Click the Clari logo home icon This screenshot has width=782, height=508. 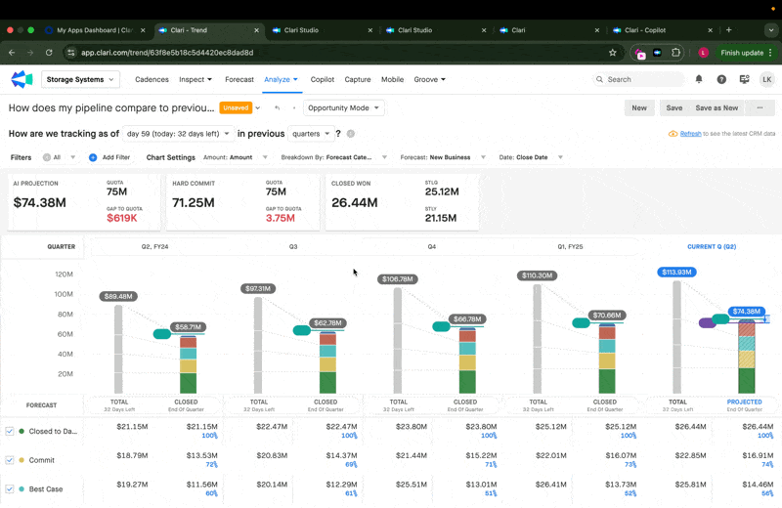pos(22,79)
